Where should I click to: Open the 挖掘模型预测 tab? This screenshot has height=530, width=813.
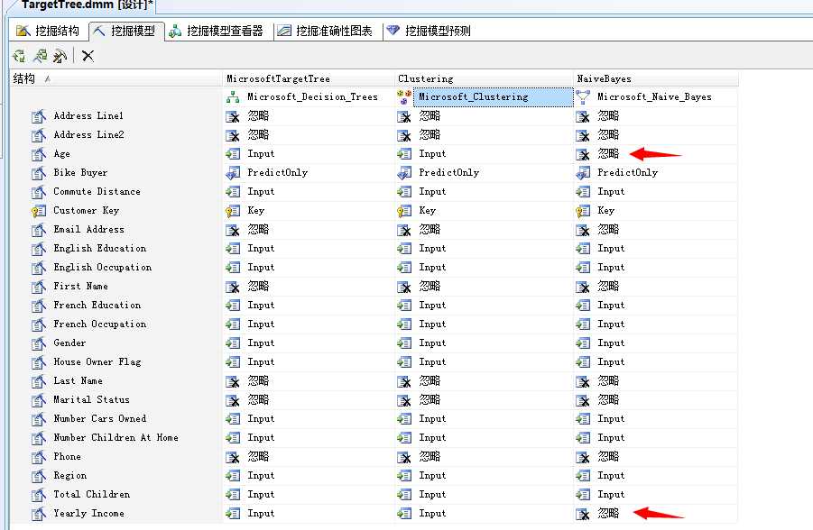(x=430, y=31)
